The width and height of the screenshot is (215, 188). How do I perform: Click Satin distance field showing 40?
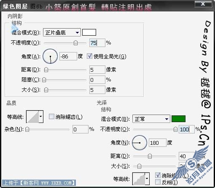[187, 156]
